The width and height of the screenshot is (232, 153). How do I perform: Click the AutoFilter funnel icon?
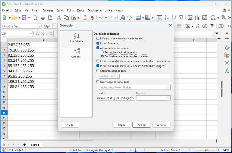coord(181,18)
